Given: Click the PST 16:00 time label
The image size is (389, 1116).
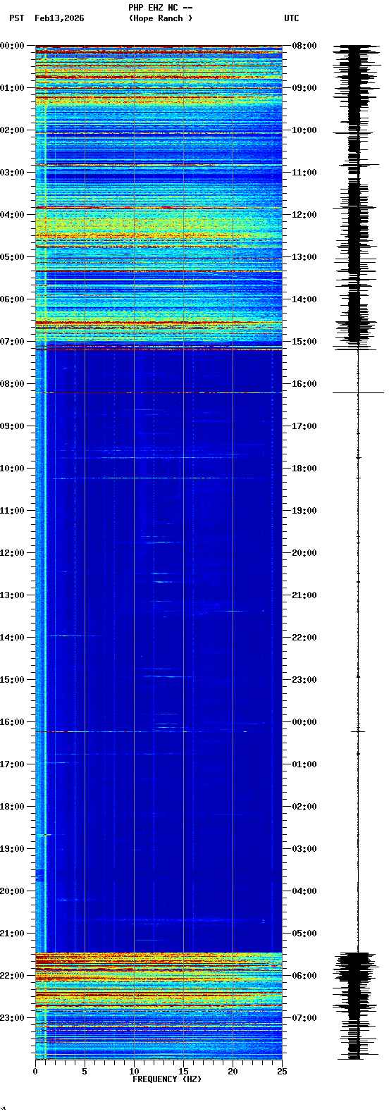Looking at the screenshot, I should coord(13,722).
